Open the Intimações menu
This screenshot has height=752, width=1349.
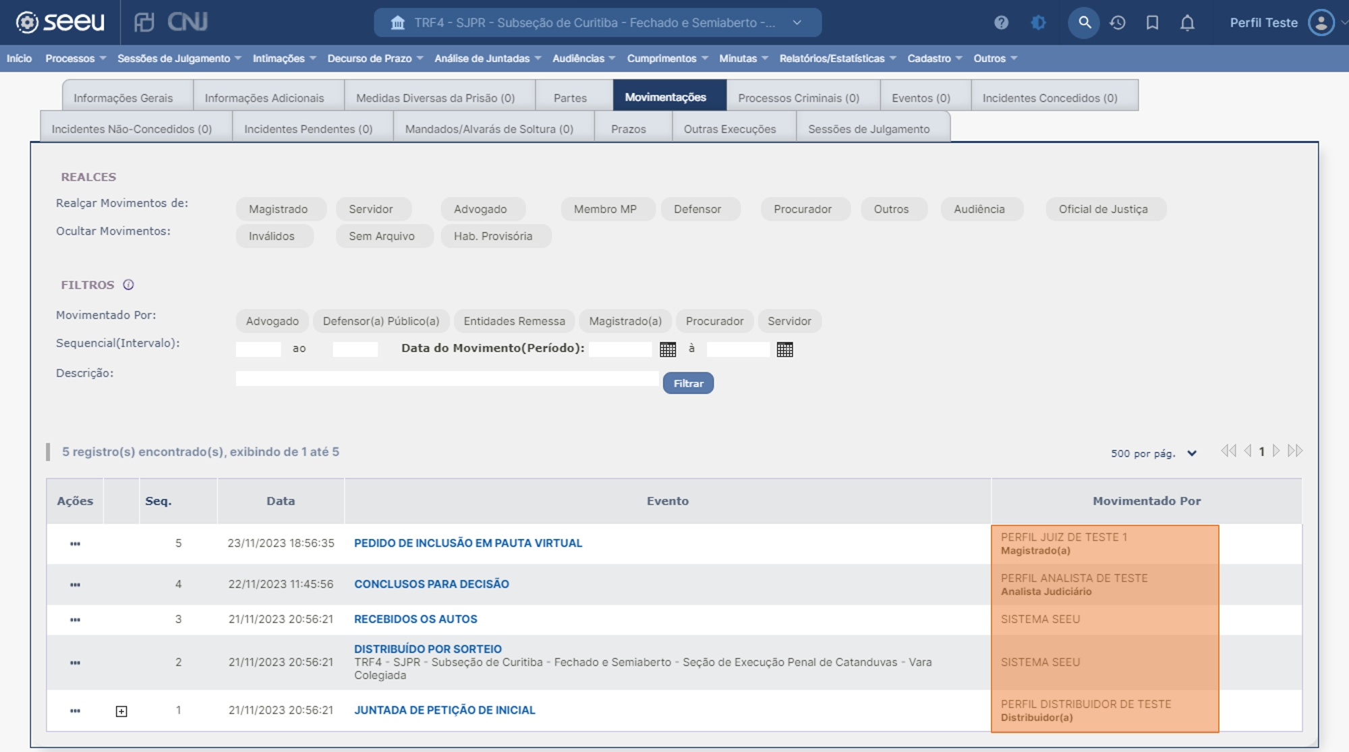(x=284, y=59)
